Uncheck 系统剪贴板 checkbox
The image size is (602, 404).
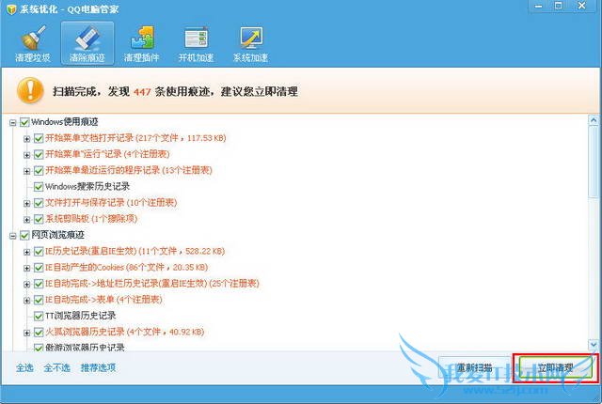(x=39, y=219)
